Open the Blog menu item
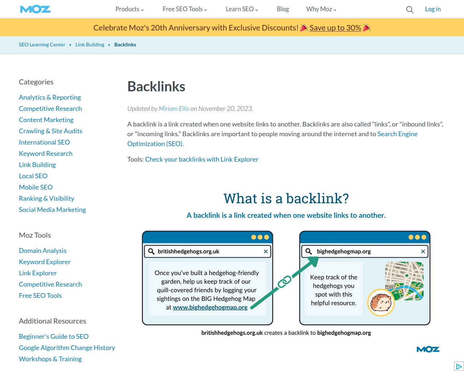 click(283, 9)
